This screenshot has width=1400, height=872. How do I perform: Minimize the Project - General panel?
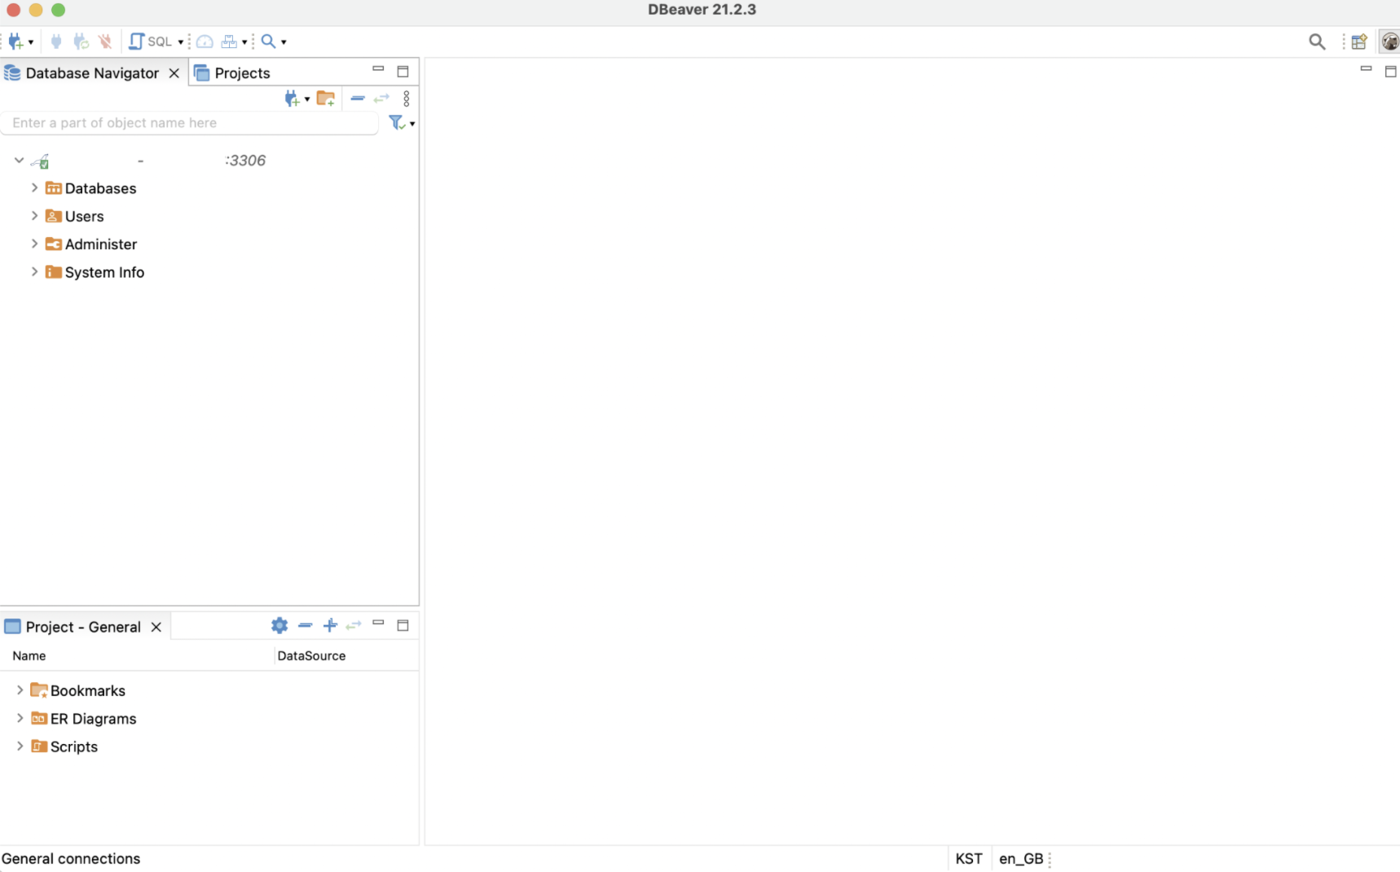[x=378, y=623]
